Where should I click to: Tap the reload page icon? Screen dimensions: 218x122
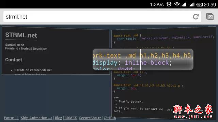pyautogui.click(x=196, y=17)
